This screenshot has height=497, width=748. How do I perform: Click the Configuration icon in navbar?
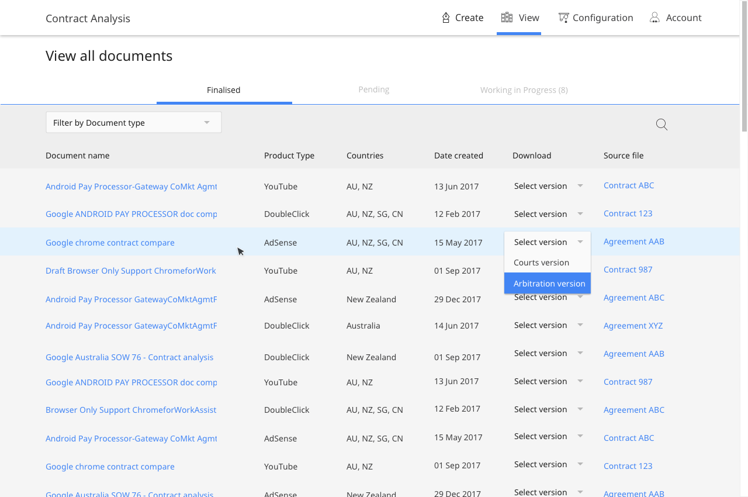point(563,18)
